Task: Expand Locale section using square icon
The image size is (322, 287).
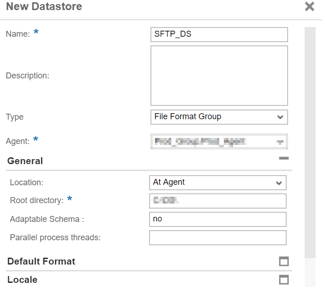Action: [284, 280]
